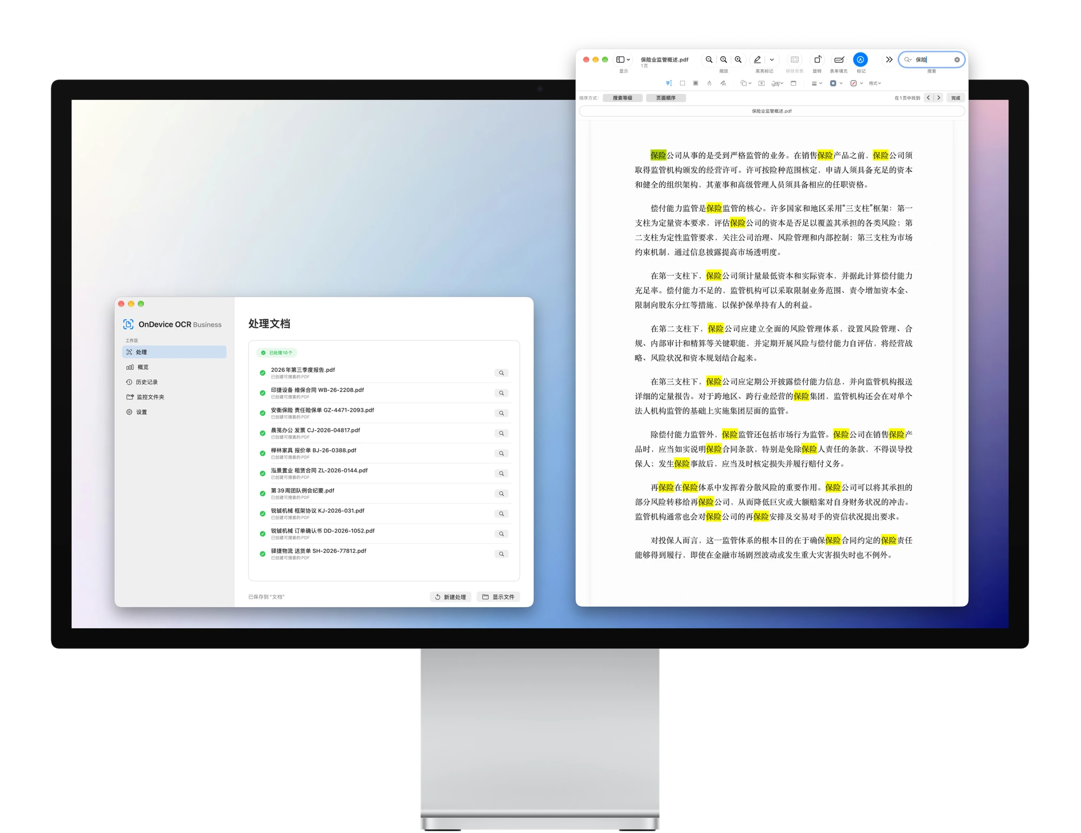Go to previous search match in Preview

(x=929, y=98)
